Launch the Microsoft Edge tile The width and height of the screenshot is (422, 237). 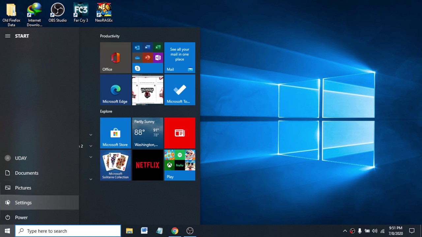point(115,90)
